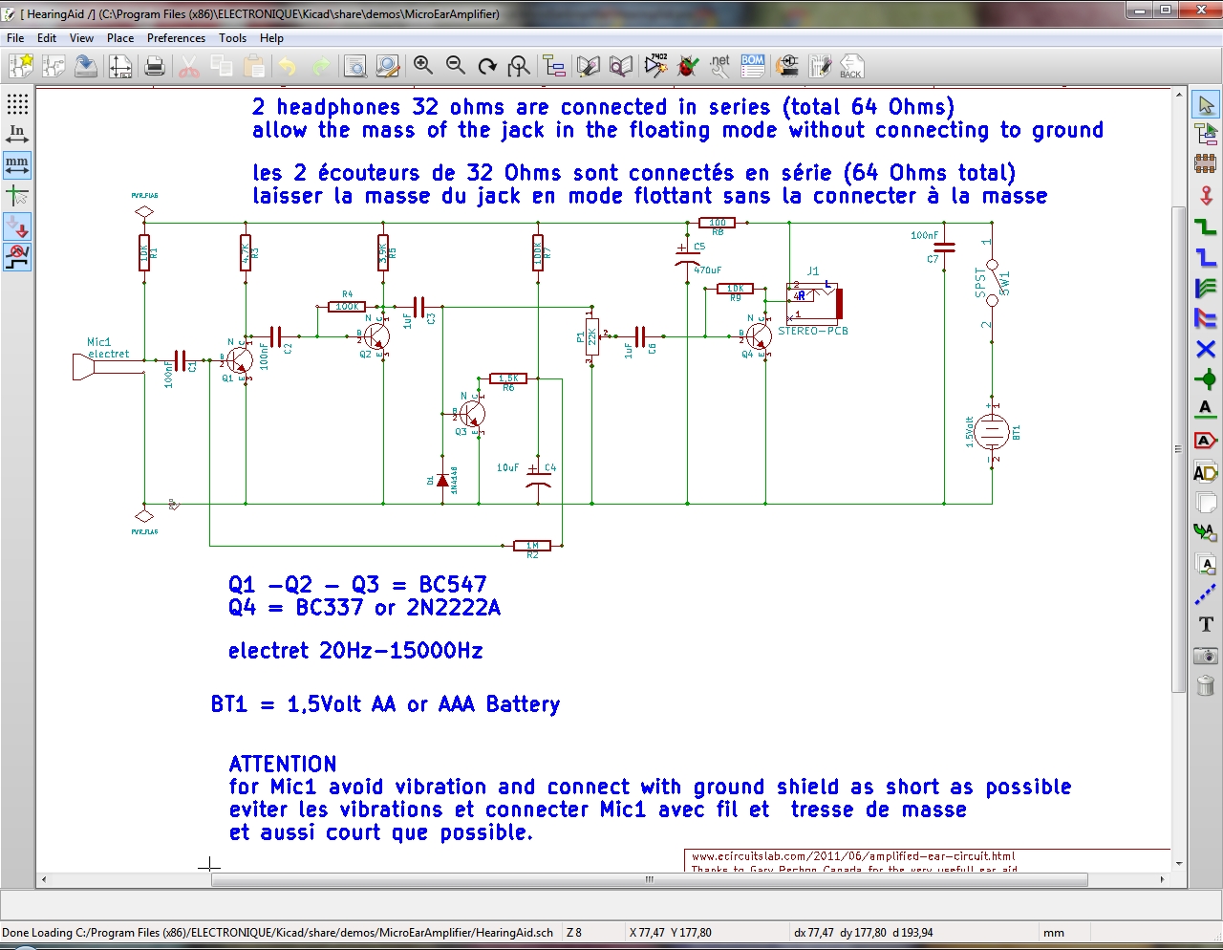Generate netlist with the .net icon
This screenshot has width=1223, height=950.
[720, 66]
